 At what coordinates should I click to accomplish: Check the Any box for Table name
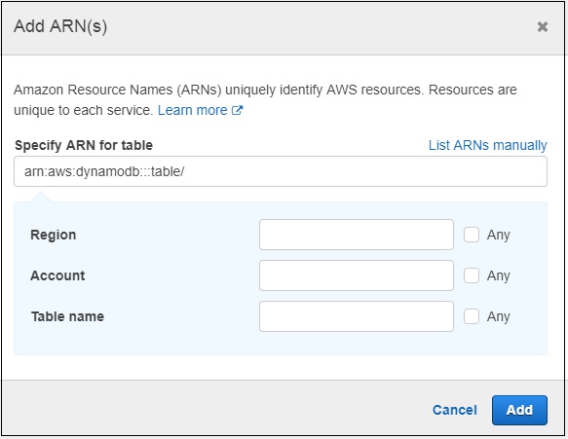(x=472, y=316)
